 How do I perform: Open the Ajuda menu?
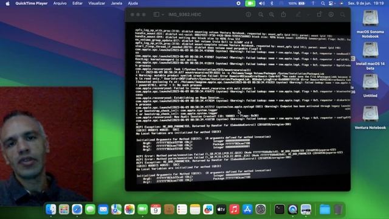[133, 3]
